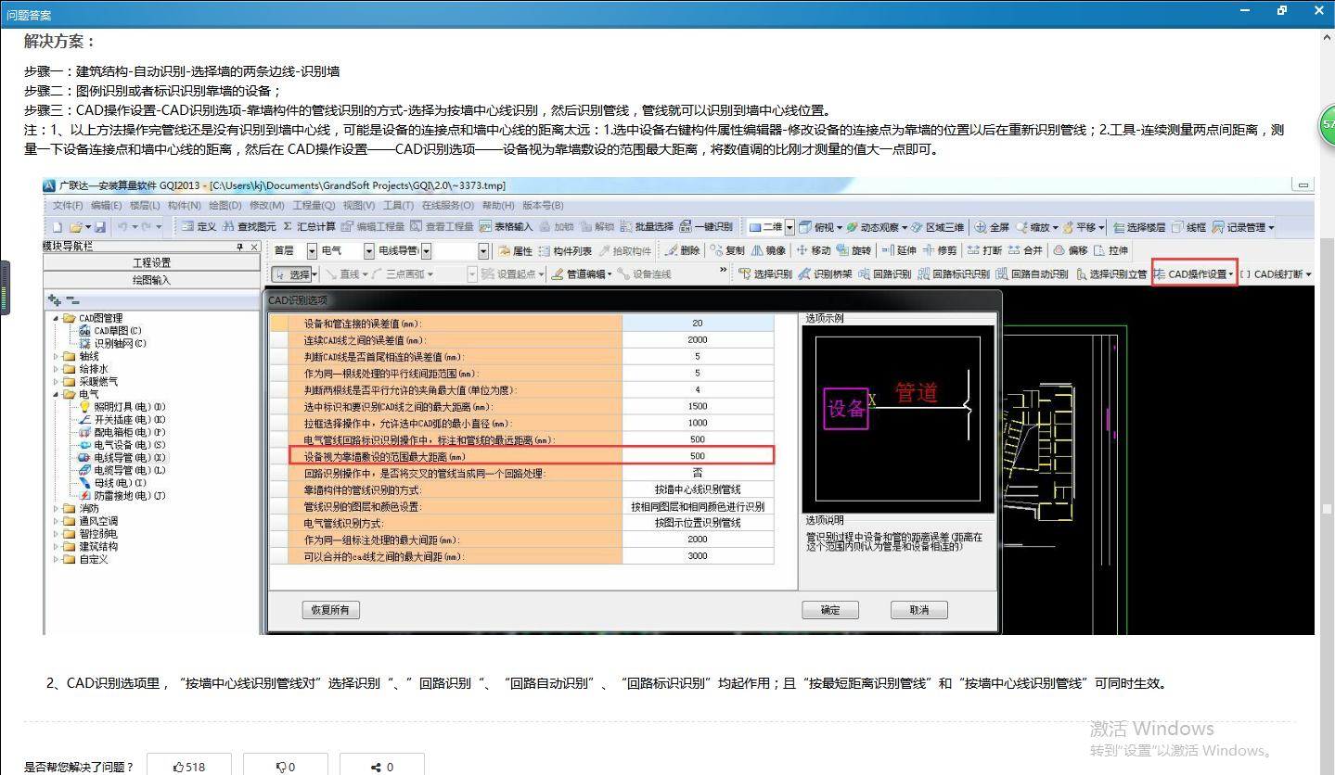The width and height of the screenshot is (1335, 775).
Task: Open the 文件(F) menu
Action: (68, 205)
